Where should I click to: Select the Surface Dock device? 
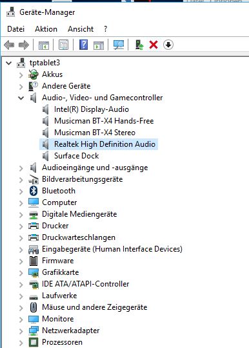coord(76,156)
